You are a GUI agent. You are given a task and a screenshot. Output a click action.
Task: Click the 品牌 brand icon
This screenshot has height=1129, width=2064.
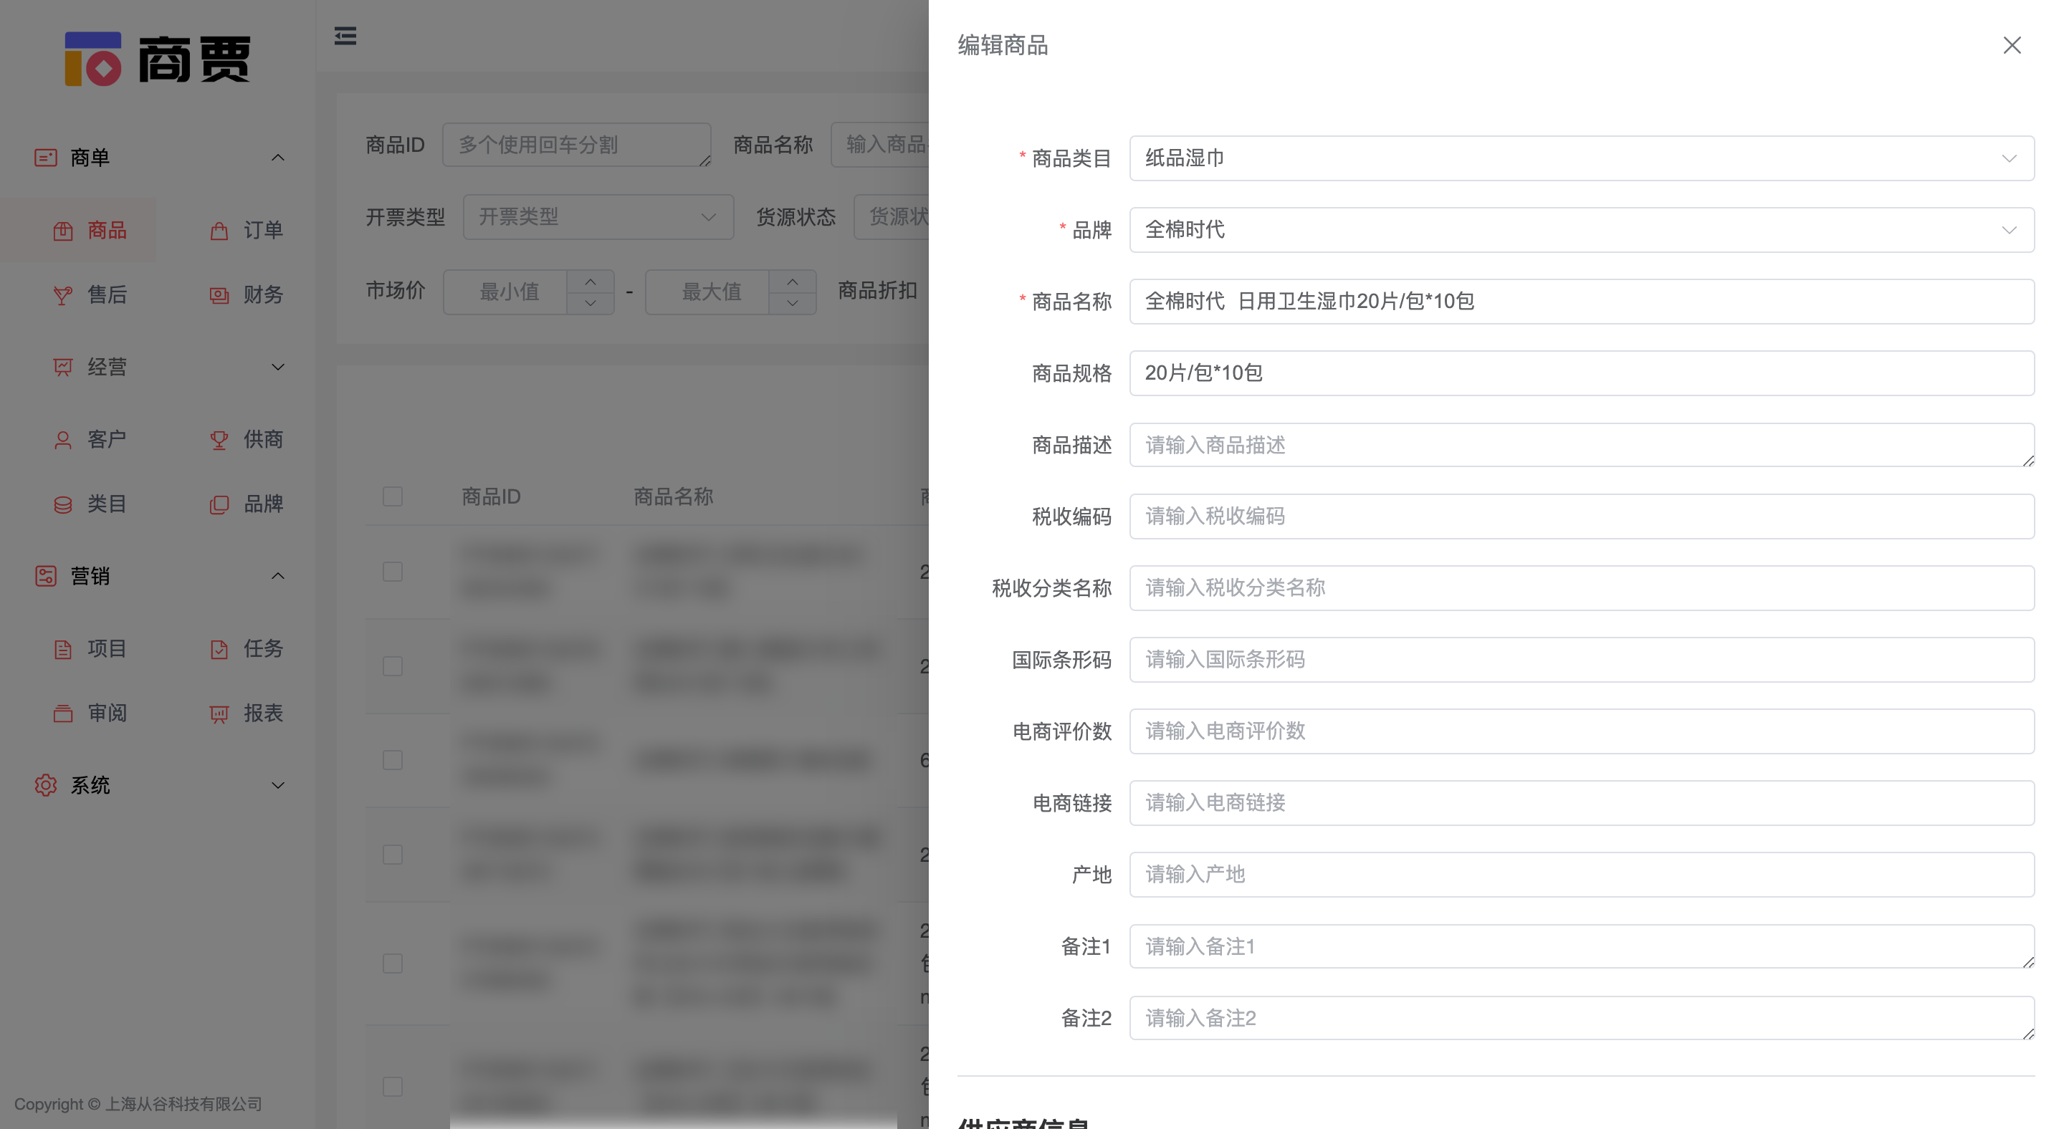[219, 504]
